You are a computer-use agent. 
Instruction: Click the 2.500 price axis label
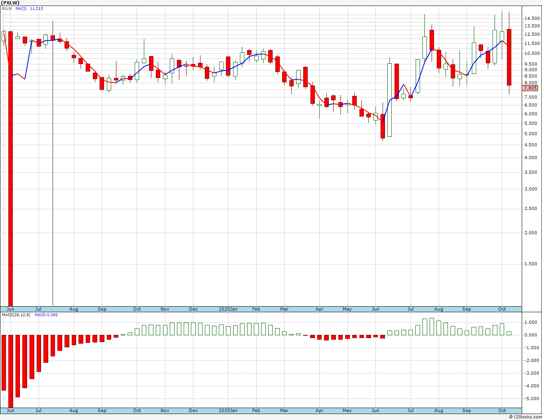coord(531,208)
